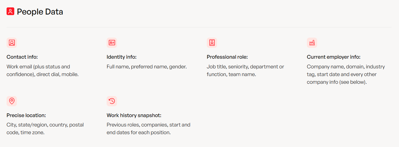Select the Professional role heading
This screenshot has height=147, width=399.
tap(227, 57)
